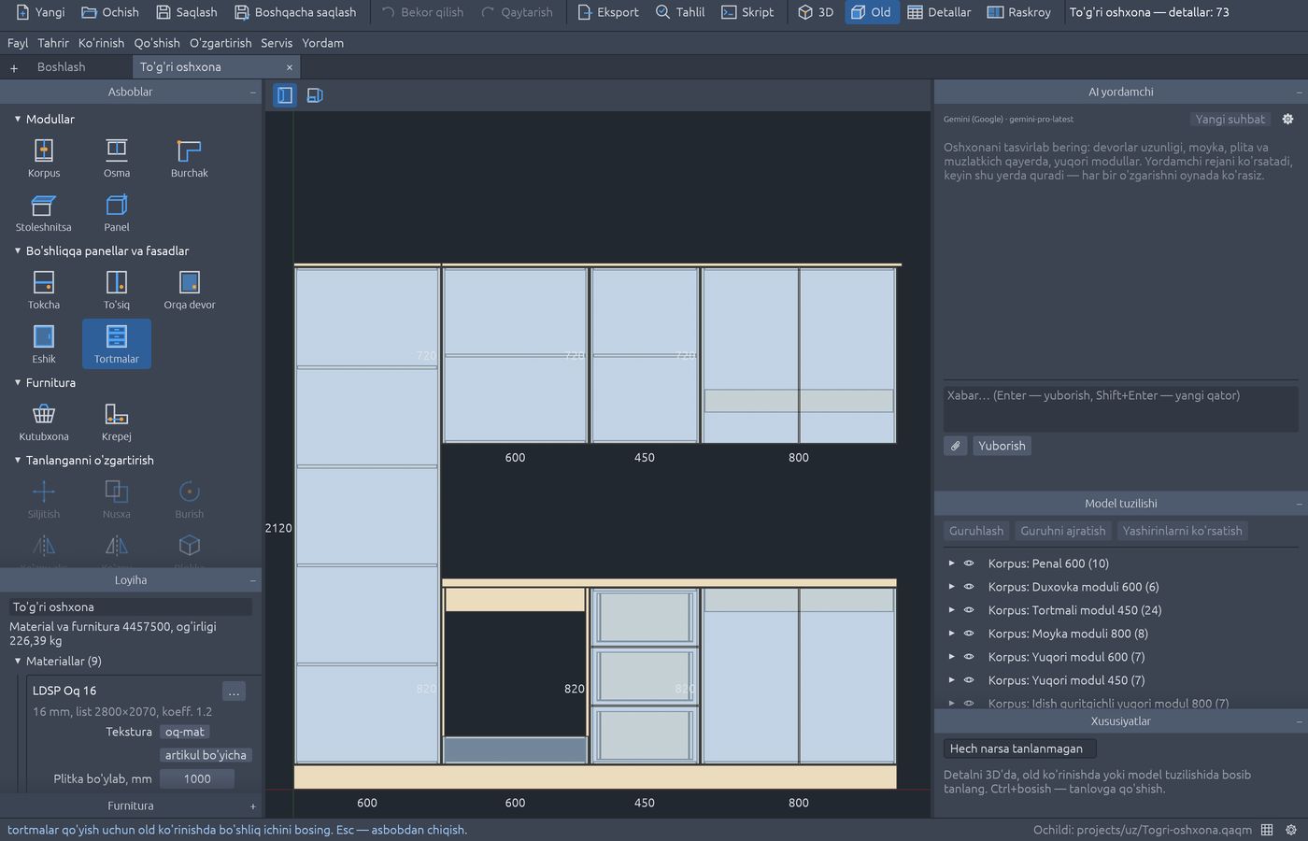Collapse the Modullar section
The height and width of the screenshot is (841, 1308).
pos(18,119)
